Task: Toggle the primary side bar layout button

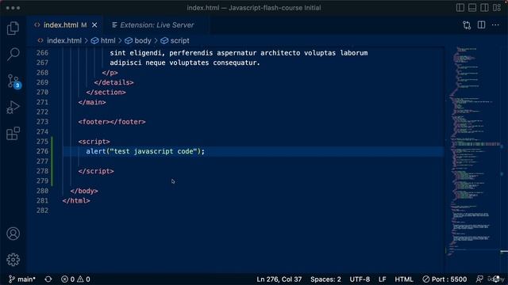Action: click(460, 8)
